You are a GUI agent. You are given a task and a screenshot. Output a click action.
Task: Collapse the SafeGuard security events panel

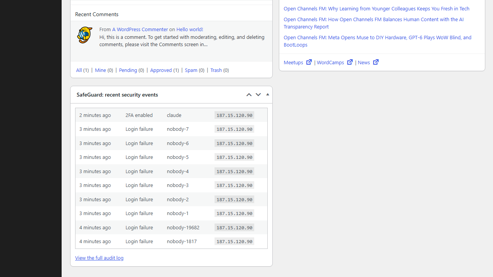pyautogui.click(x=268, y=95)
